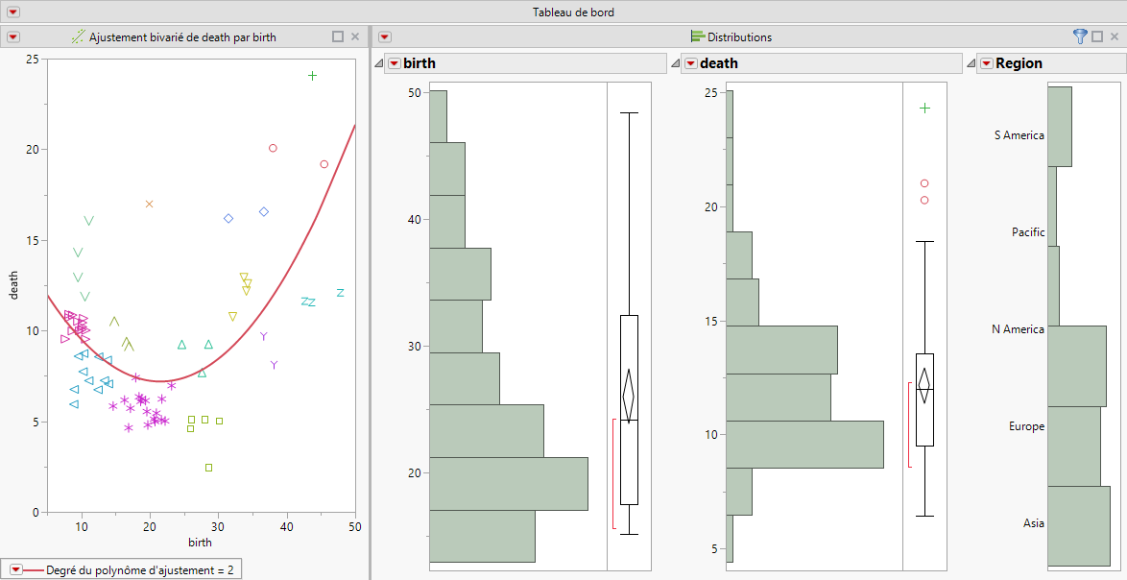Collapse the Region distribution disclosure triangle

pos(971,64)
